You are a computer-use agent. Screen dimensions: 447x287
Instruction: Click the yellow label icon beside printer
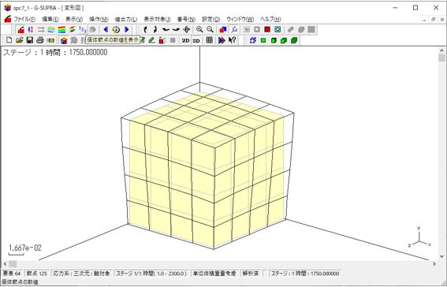[50, 40]
